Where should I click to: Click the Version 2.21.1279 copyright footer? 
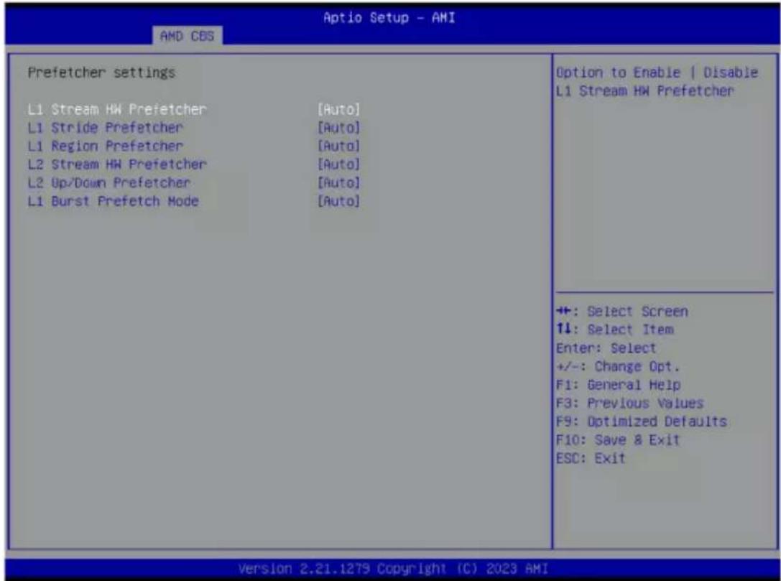click(x=393, y=569)
